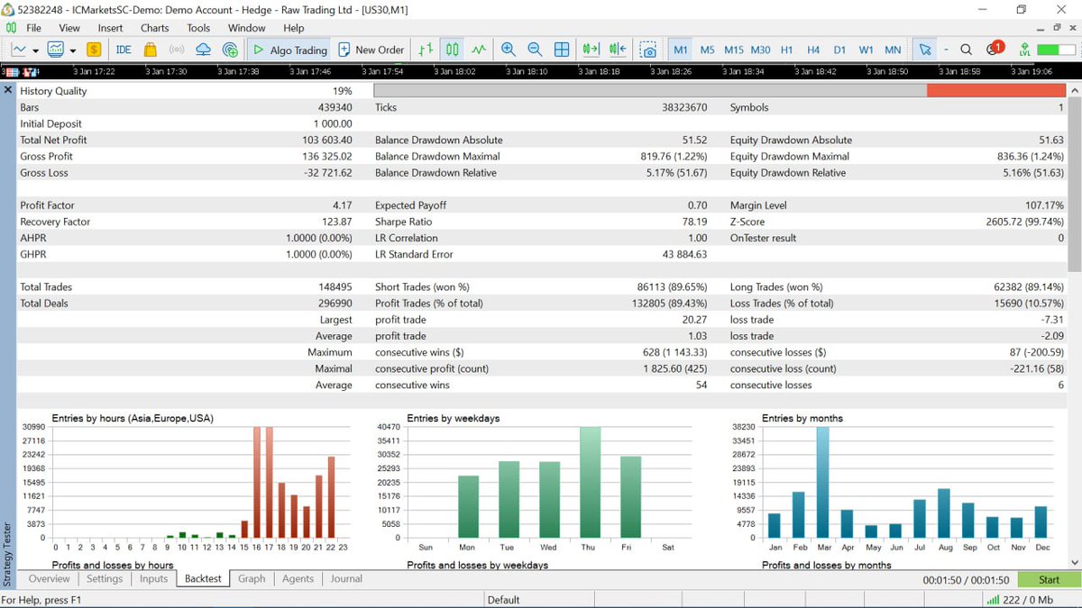Click the Signals broadcast icon
Screen dimensions: 1082x608
[x=177, y=50]
